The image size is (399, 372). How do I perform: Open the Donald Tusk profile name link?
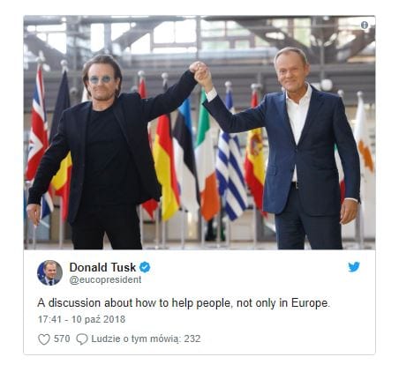tap(102, 267)
